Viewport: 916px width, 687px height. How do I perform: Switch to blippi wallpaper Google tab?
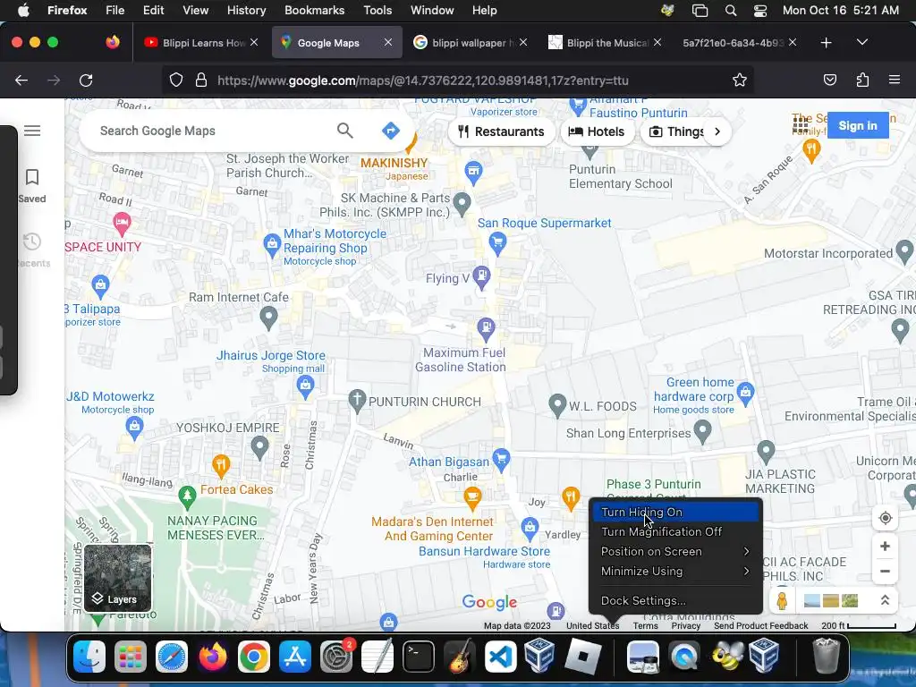point(470,43)
